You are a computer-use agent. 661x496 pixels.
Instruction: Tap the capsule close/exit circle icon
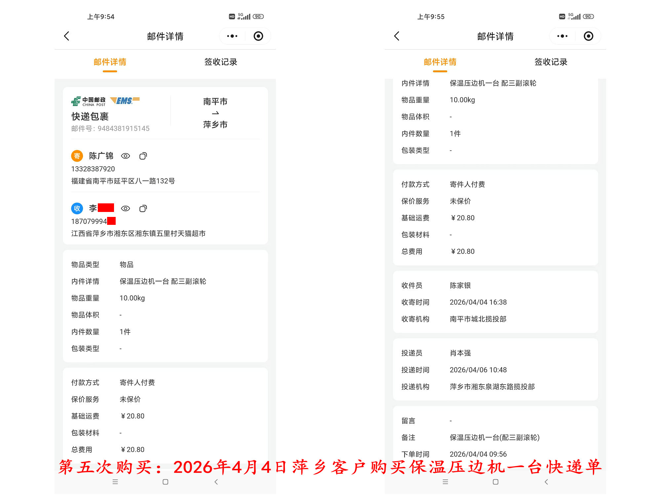pyautogui.click(x=258, y=36)
